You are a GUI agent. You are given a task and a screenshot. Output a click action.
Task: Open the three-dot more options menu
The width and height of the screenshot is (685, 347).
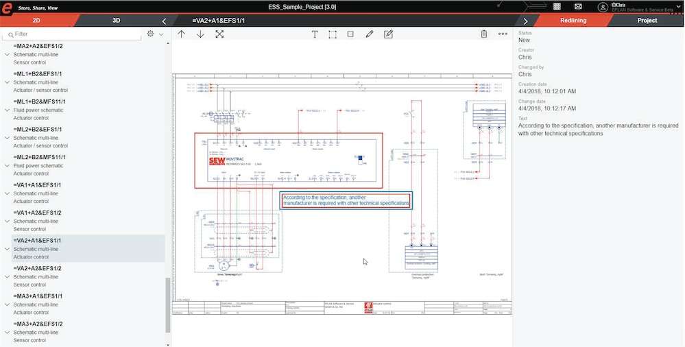pos(503,34)
